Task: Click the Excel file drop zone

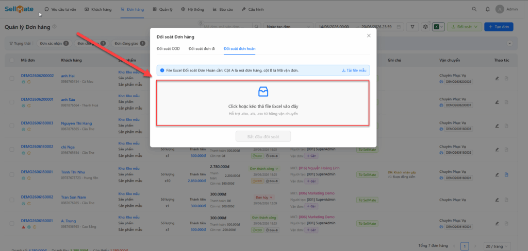Action: (x=263, y=103)
